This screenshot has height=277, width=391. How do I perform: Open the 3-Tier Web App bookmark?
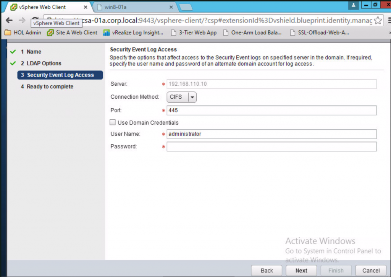click(x=194, y=33)
